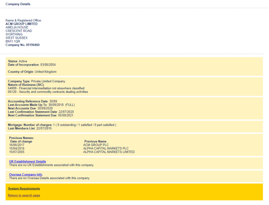The image size is (269, 205).
Task: Click the 'Last Accounts Made Up To: 30/09/2018' line
Action: click(41, 105)
